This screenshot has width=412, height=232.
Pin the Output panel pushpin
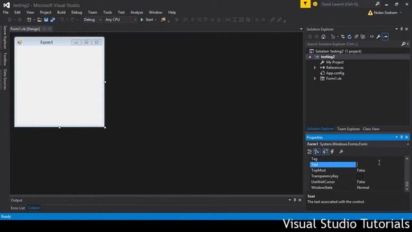295,200
